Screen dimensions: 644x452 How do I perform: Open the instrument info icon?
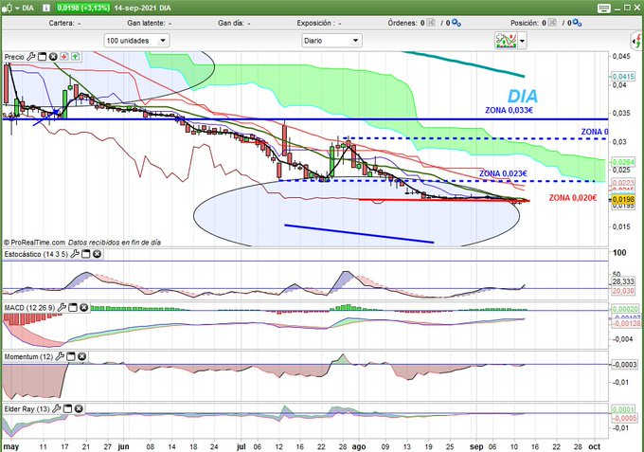(x=46, y=8)
